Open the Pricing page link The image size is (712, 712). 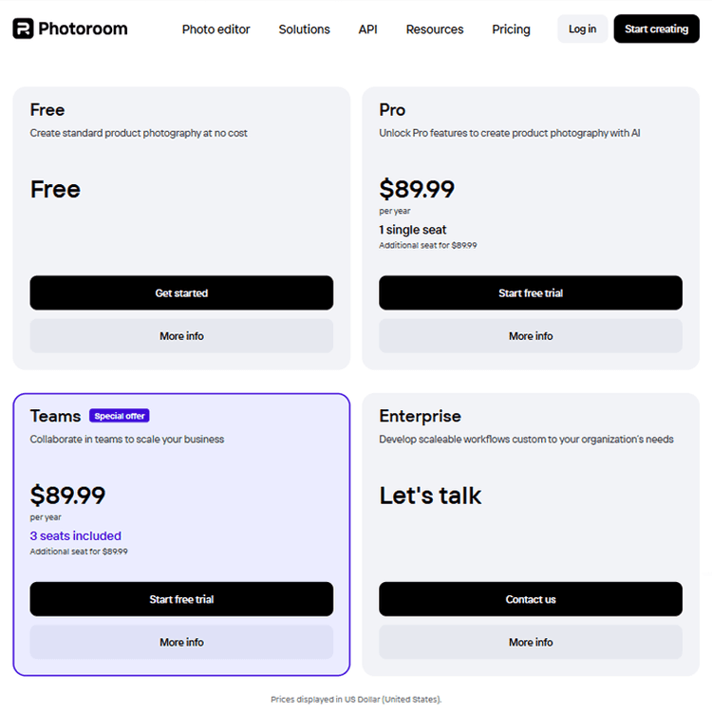coord(511,29)
